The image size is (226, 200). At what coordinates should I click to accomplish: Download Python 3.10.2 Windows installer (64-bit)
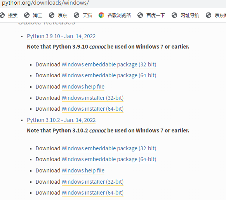[x=92, y=193]
